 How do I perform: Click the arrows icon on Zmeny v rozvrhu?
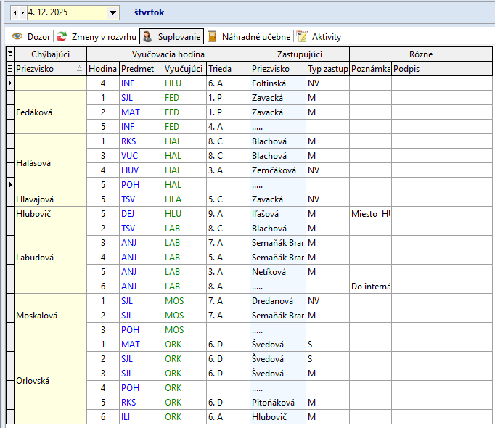tap(62, 36)
